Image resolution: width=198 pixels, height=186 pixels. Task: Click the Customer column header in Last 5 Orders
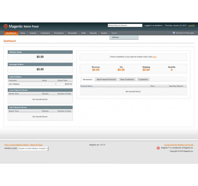25,80
